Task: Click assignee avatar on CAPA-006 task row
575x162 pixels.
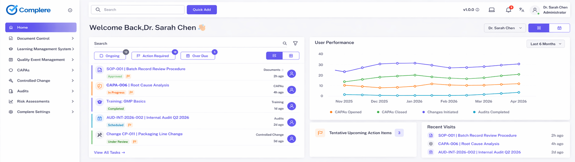Action: click(x=292, y=90)
